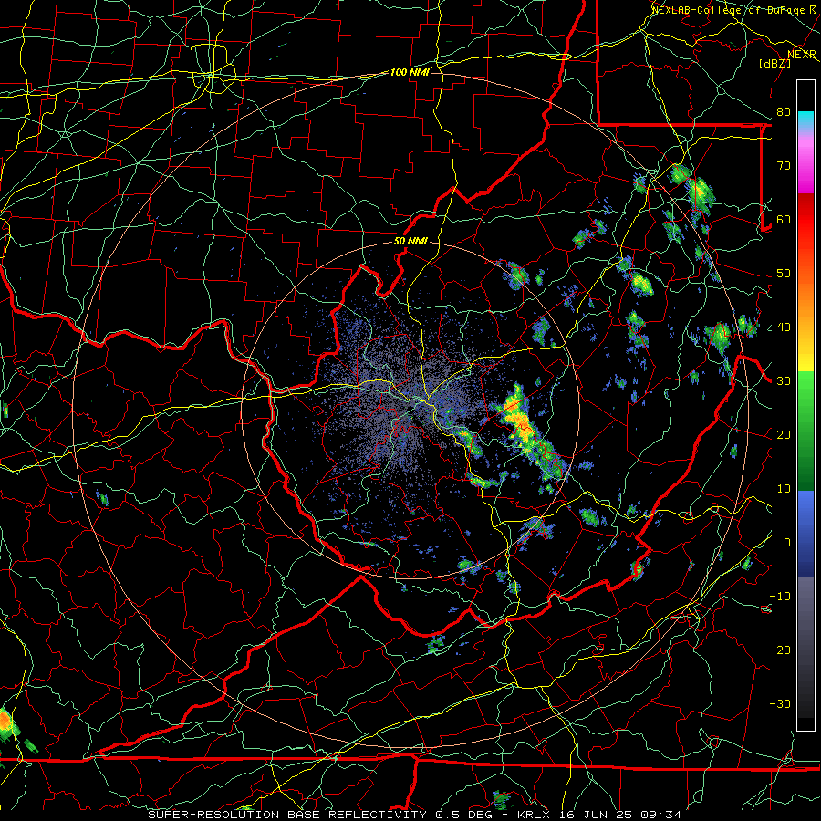Click the 50 dBZ label on the color scale
821x821 pixels.
784,274
